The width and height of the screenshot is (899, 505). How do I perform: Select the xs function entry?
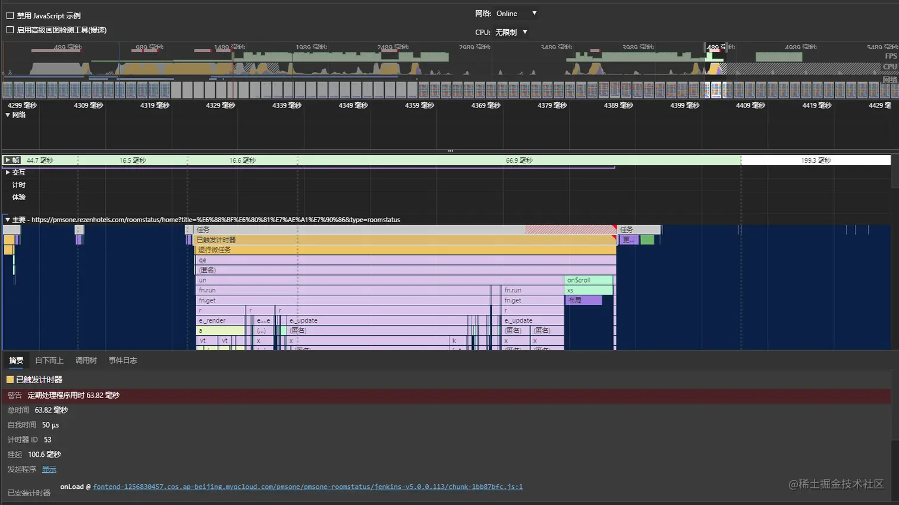[x=588, y=290]
